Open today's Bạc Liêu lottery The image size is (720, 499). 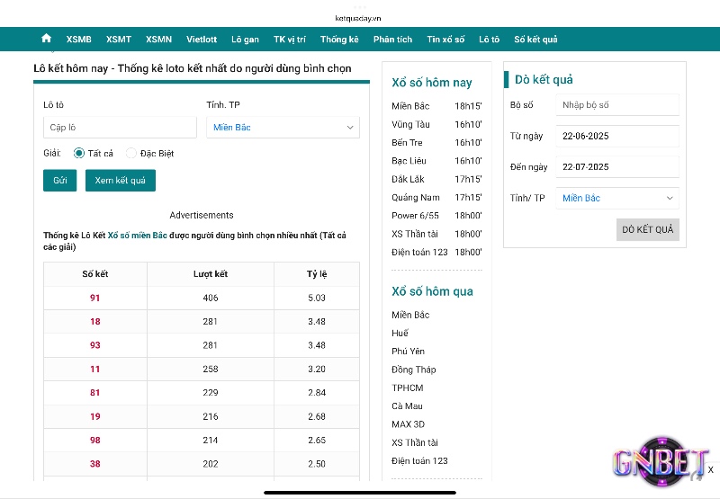tap(409, 161)
